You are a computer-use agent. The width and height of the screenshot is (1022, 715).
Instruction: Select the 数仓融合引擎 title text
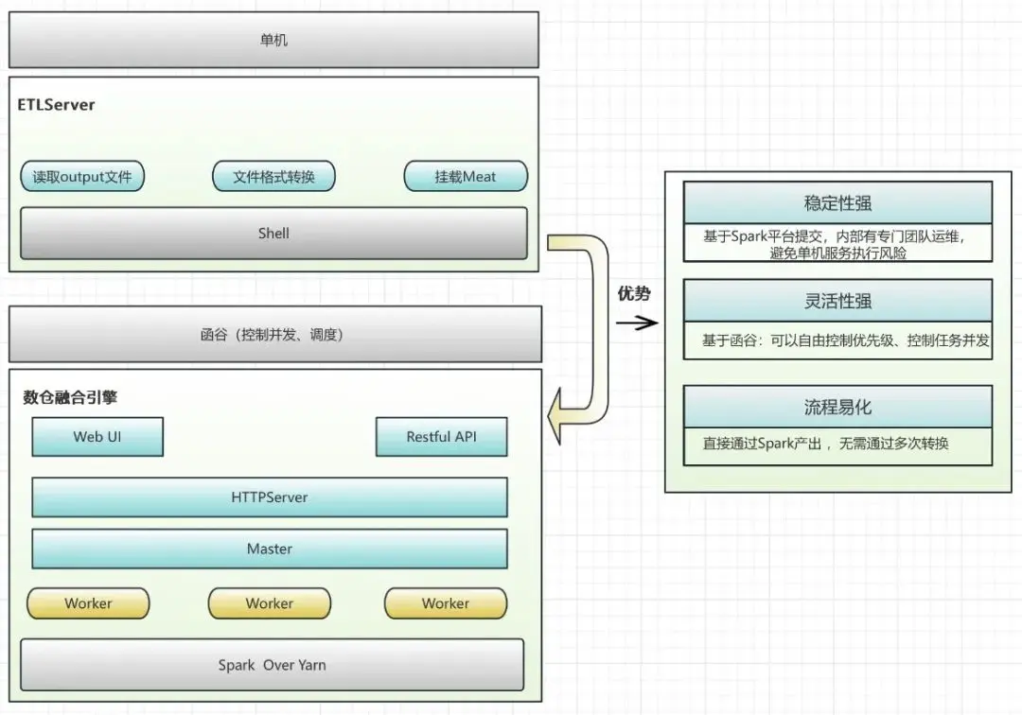[70, 397]
